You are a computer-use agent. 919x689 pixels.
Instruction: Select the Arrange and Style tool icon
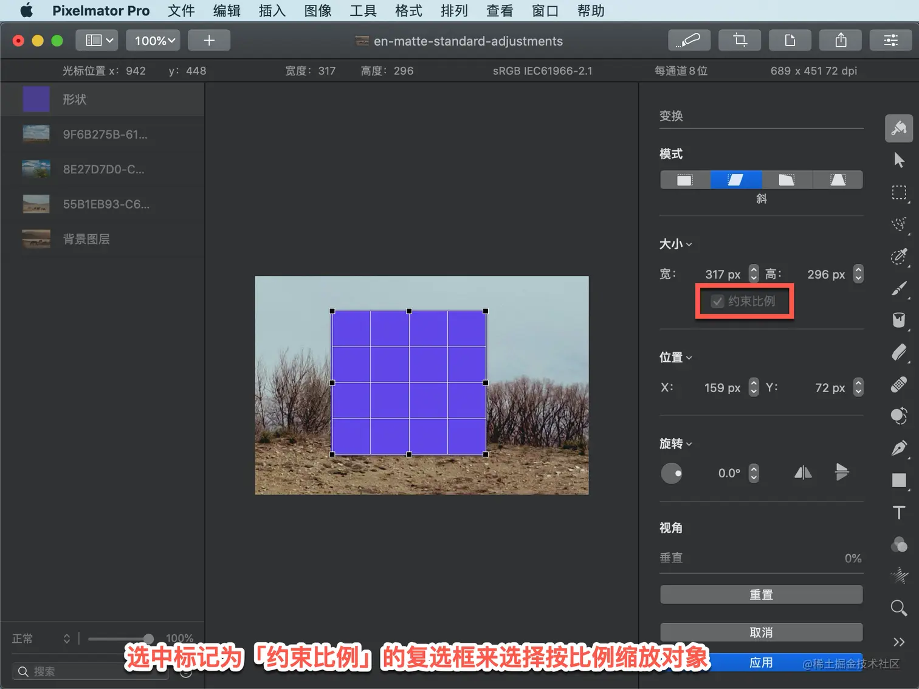point(898,128)
